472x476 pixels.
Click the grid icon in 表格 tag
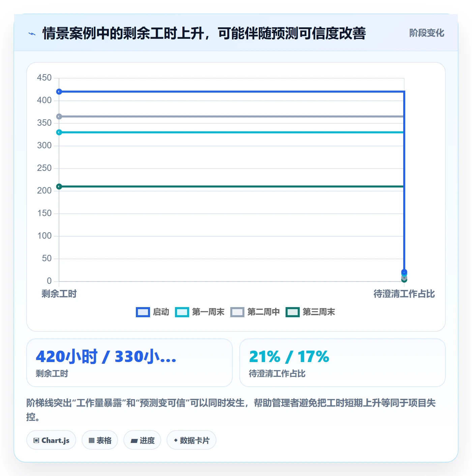91,441
